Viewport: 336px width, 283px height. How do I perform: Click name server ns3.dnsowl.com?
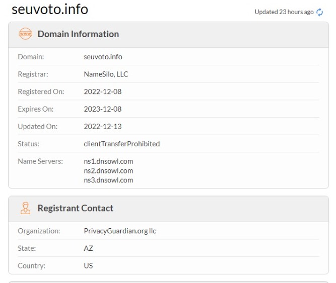coord(108,180)
